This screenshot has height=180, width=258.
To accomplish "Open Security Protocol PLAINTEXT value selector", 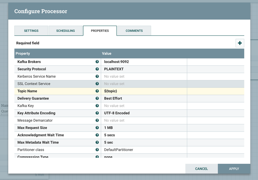I will 144,69.
